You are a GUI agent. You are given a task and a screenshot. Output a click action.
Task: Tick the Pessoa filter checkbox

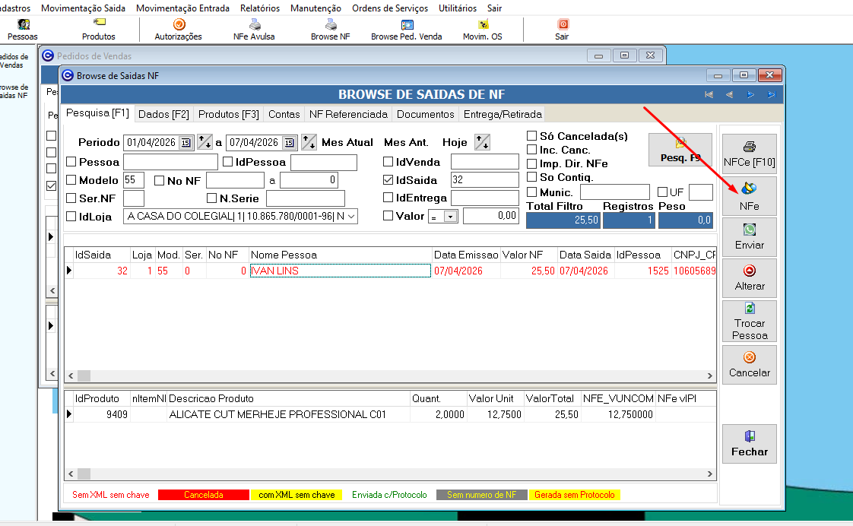tap(71, 162)
